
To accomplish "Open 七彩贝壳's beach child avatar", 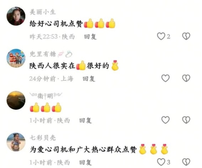I will (16, 142).
